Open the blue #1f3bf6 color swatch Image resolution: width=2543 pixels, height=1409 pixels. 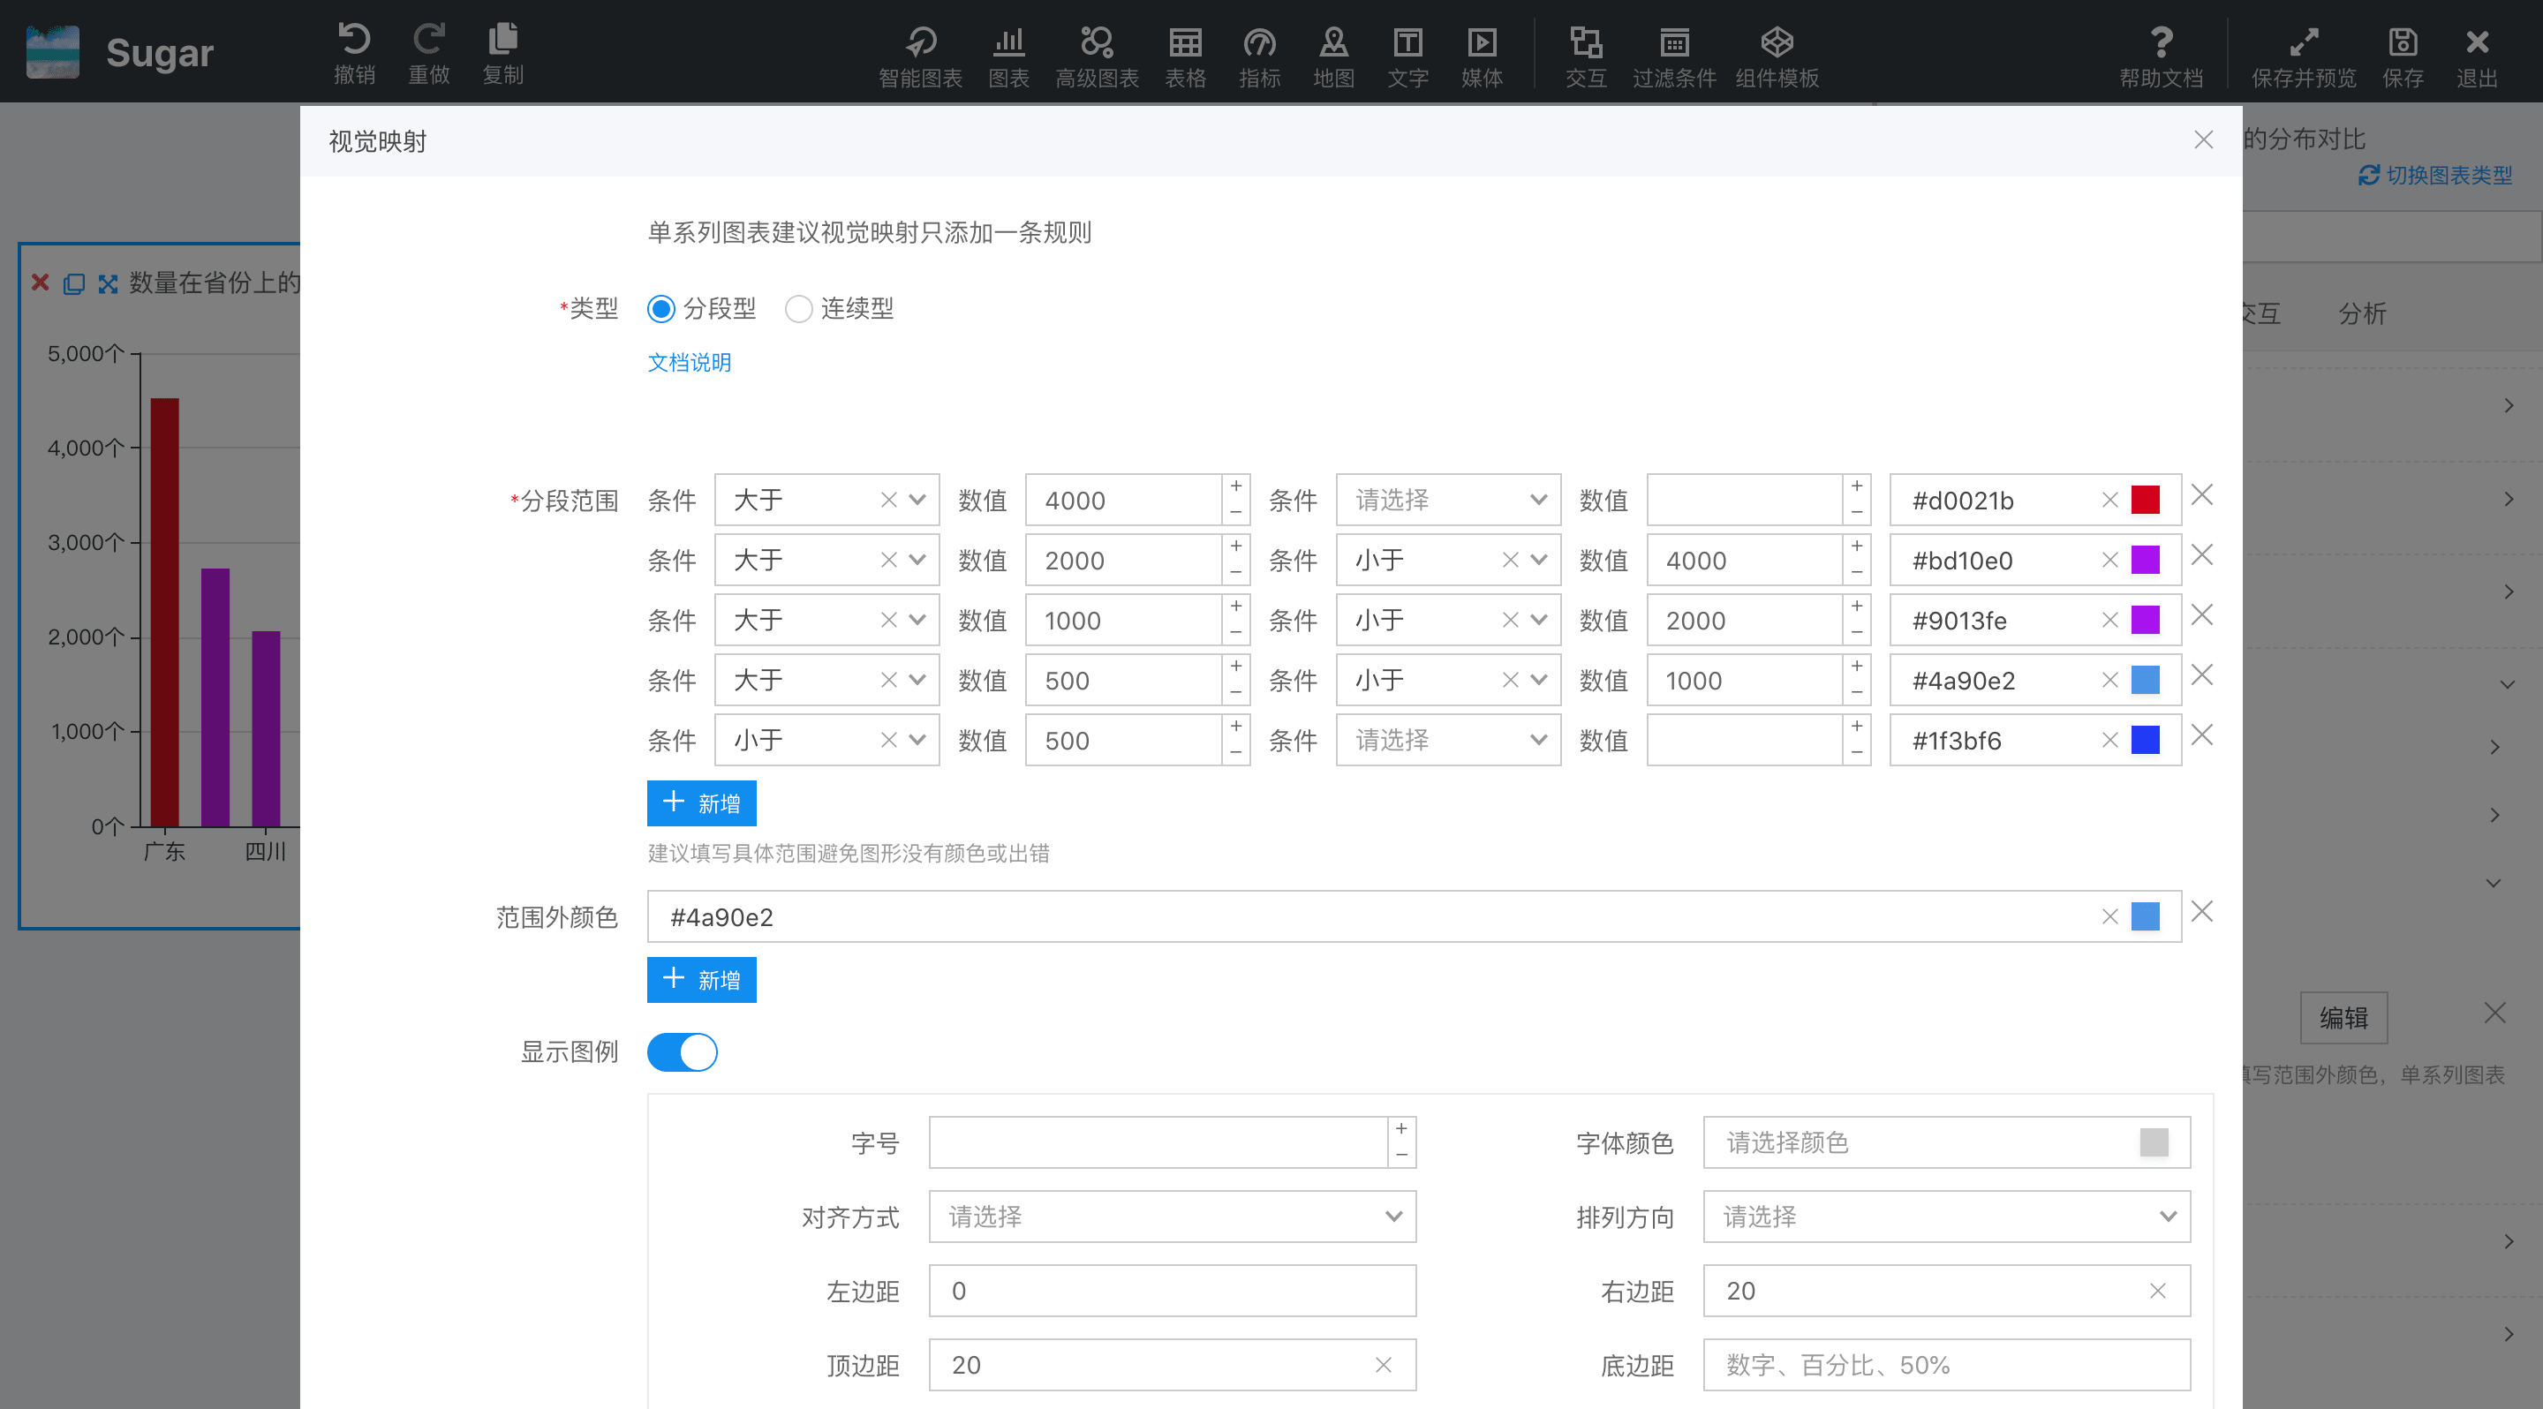click(x=2145, y=741)
